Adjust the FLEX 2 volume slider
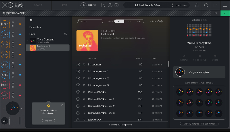The height and width of the screenshot is (132, 230). pyautogui.click(x=10, y=24)
